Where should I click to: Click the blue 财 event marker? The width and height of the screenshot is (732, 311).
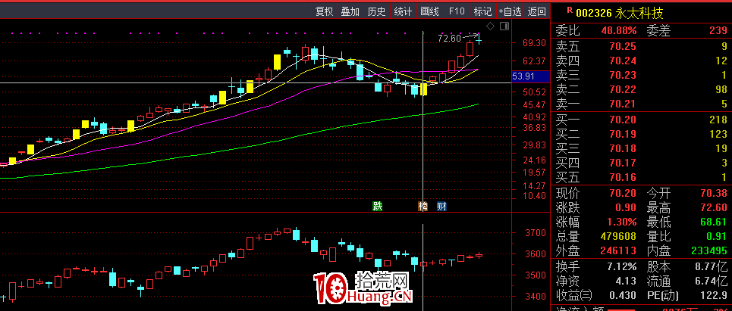(441, 207)
